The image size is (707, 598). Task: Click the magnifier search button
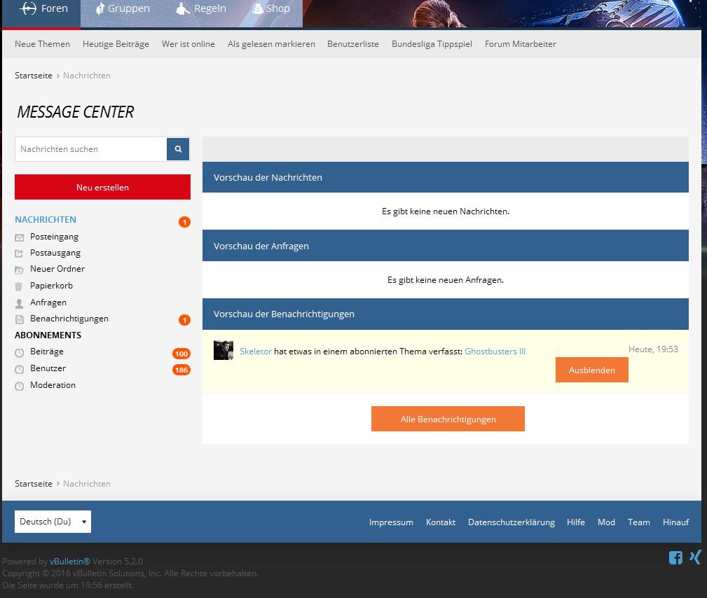coord(178,149)
